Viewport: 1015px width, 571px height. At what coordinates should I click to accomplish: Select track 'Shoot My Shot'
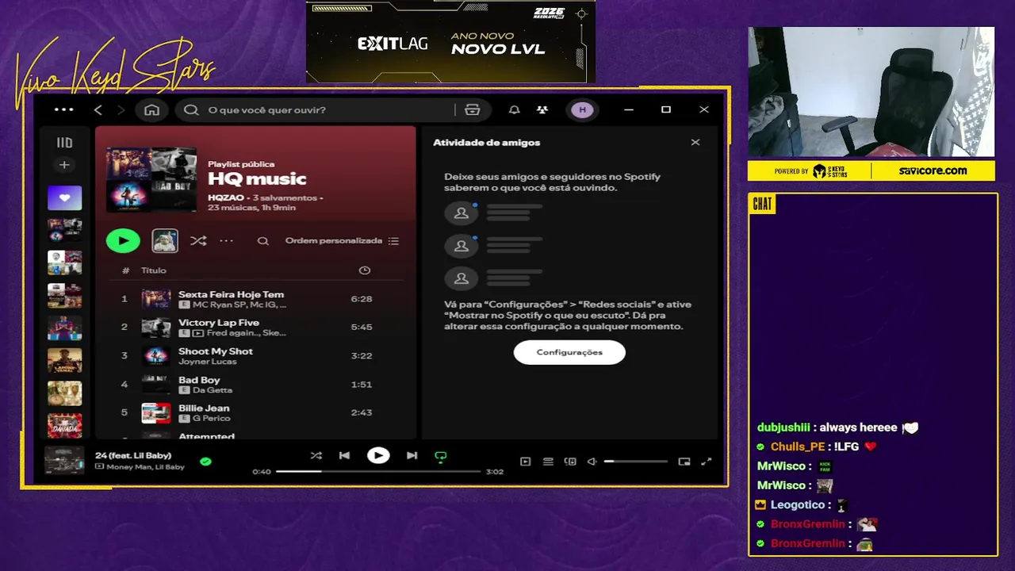click(255, 355)
